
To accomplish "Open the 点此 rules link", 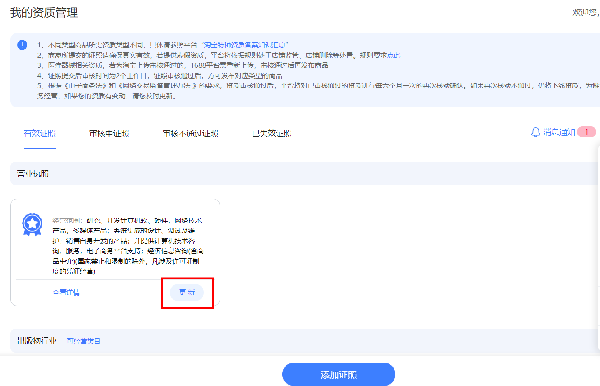I will pyautogui.click(x=394, y=56).
